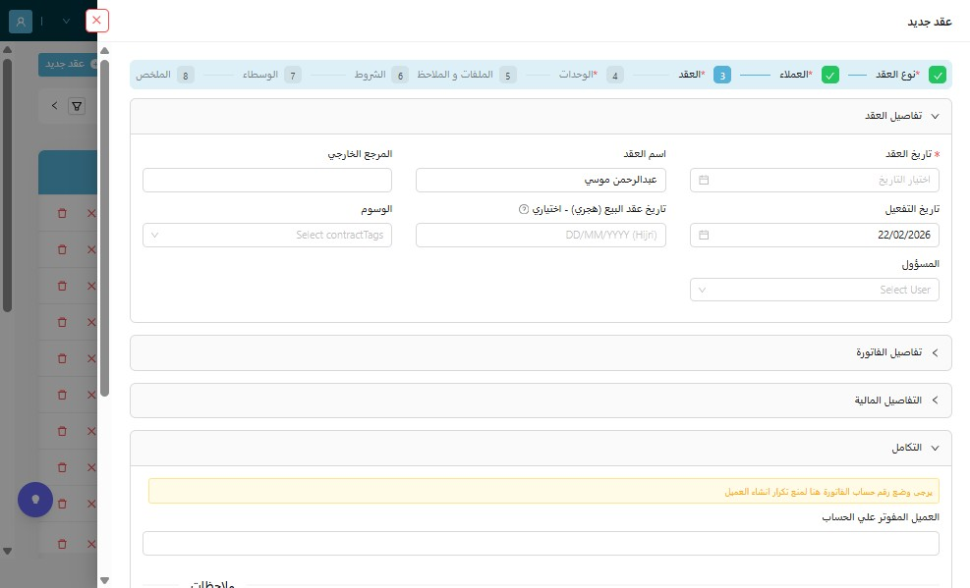Click the background page scrollbar up arrow
This screenshot has width=970, height=588.
8,49
